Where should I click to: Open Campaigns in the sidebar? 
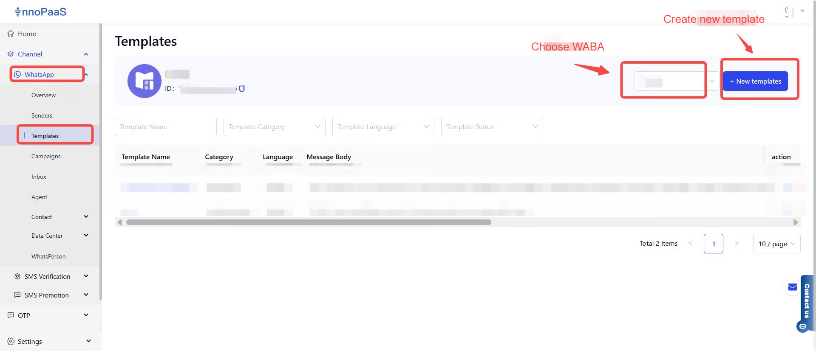(46, 156)
